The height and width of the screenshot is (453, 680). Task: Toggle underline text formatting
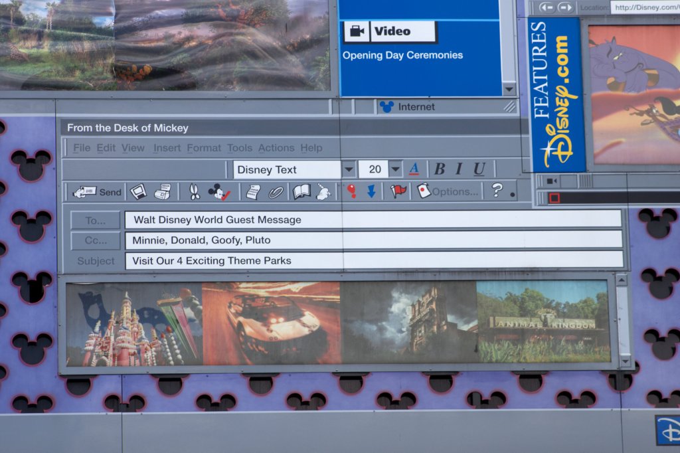click(479, 169)
